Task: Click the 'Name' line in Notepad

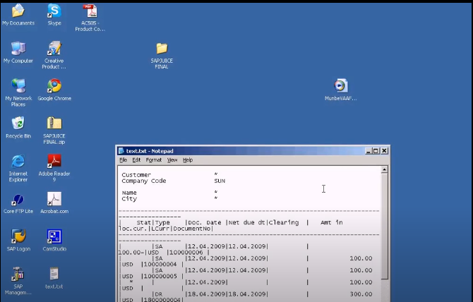Action: pyautogui.click(x=129, y=193)
